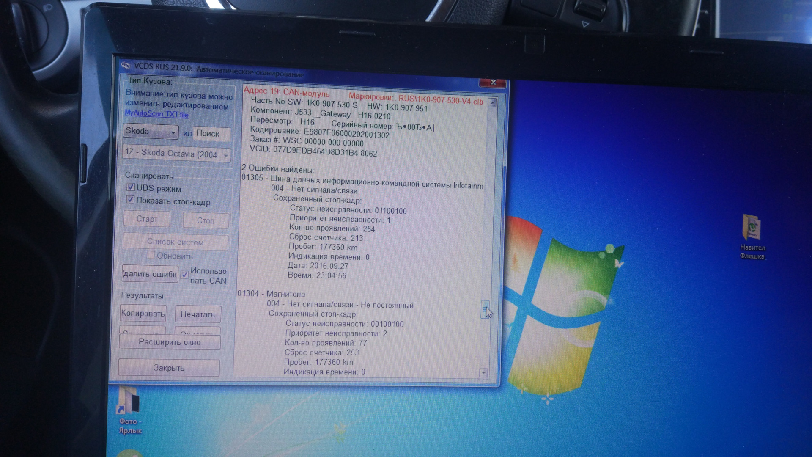Click the scroll-down arrow in the results pane
Viewport: 812px width, 457px height.
click(x=483, y=373)
